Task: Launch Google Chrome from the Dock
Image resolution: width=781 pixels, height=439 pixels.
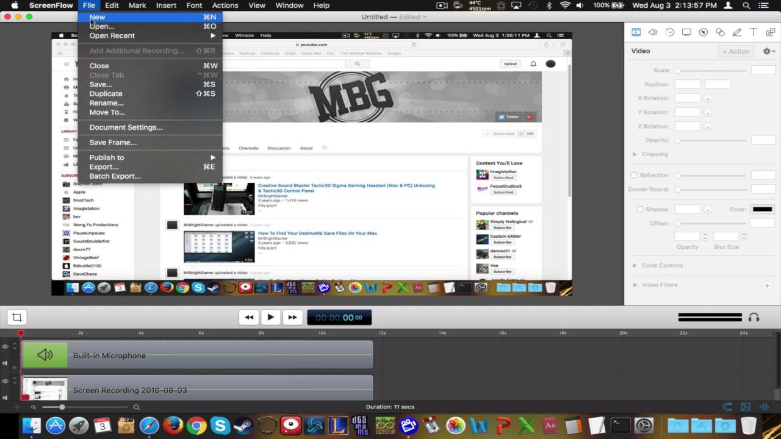Action: click(196, 425)
